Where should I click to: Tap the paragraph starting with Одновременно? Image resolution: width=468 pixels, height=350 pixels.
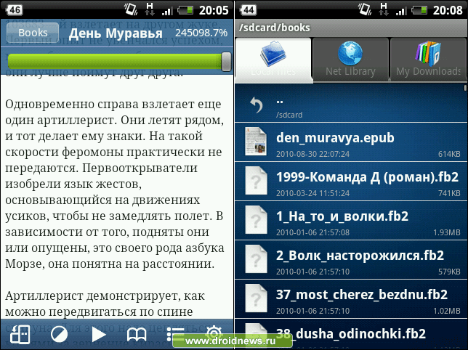coord(115,184)
